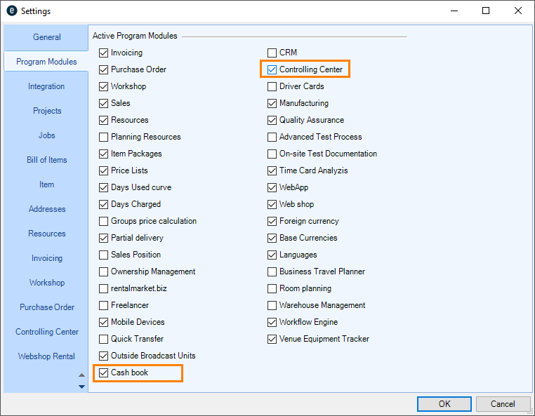Uncheck the Workflow Engine module
The height and width of the screenshot is (416, 535).
272,322
